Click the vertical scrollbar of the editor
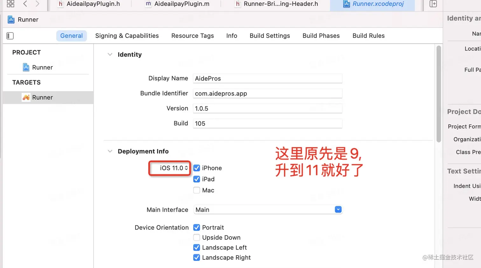 coord(439,94)
